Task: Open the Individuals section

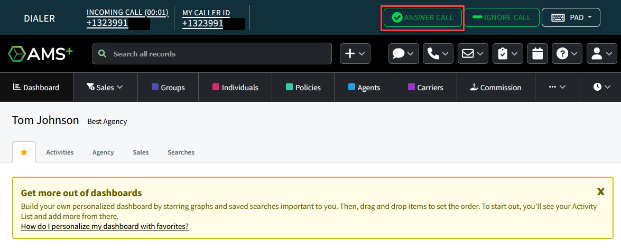Action: pyautogui.click(x=235, y=87)
